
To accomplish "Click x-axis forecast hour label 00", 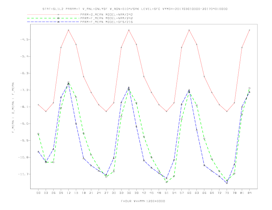I will pos(38,193).
